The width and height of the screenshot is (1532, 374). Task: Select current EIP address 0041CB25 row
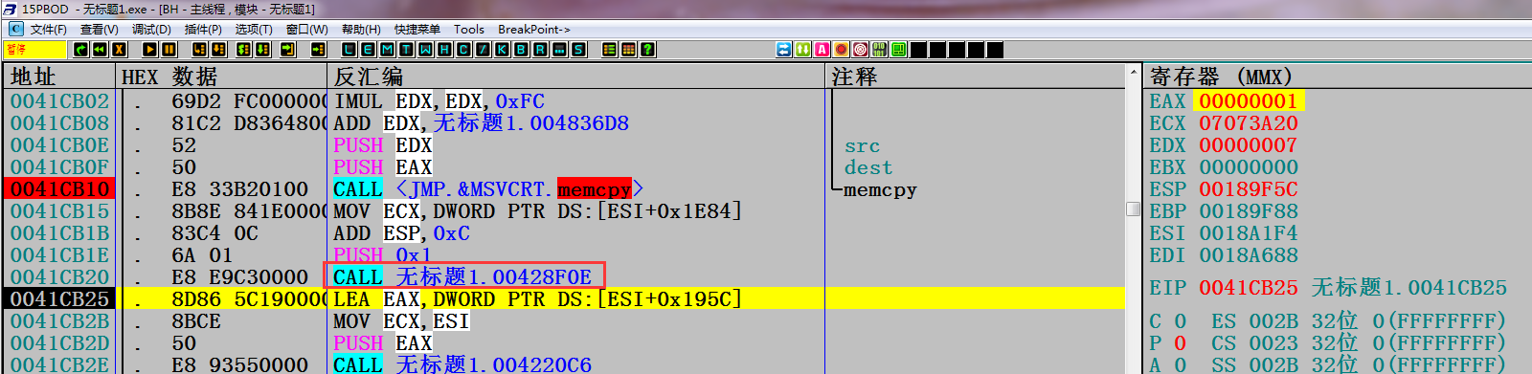point(565,299)
